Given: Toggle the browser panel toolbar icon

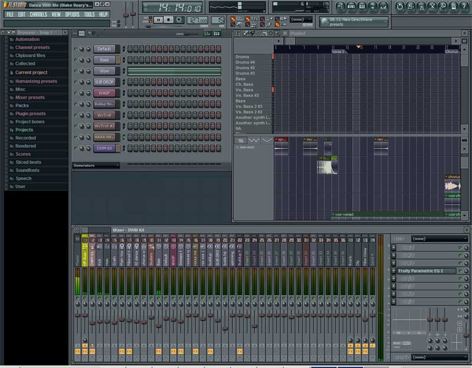Looking at the screenshot, I should (x=372, y=6).
